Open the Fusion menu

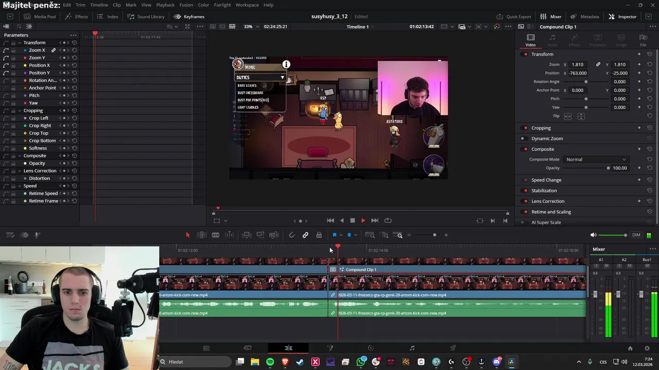(x=186, y=5)
